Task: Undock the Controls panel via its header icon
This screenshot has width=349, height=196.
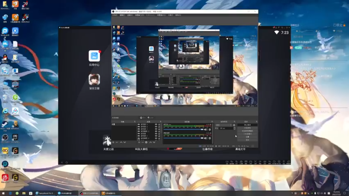Action: 257,122
